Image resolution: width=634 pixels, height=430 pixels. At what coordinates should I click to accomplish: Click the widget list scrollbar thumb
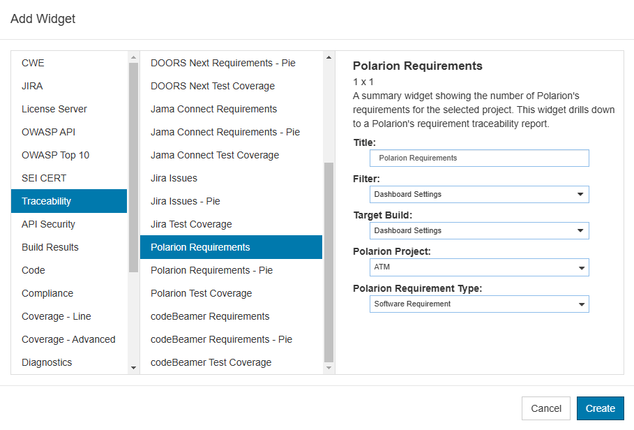pos(329,262)
